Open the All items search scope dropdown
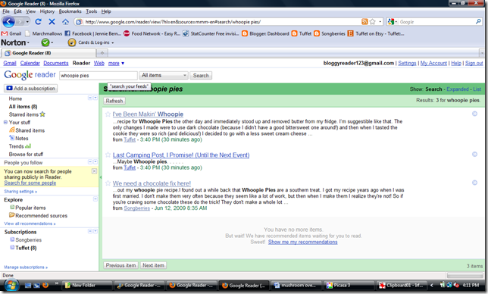Viewport: 488px width, 294px height. 164,75
